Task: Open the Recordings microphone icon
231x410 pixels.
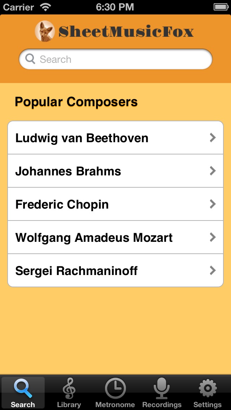Action: click(161, 388)
